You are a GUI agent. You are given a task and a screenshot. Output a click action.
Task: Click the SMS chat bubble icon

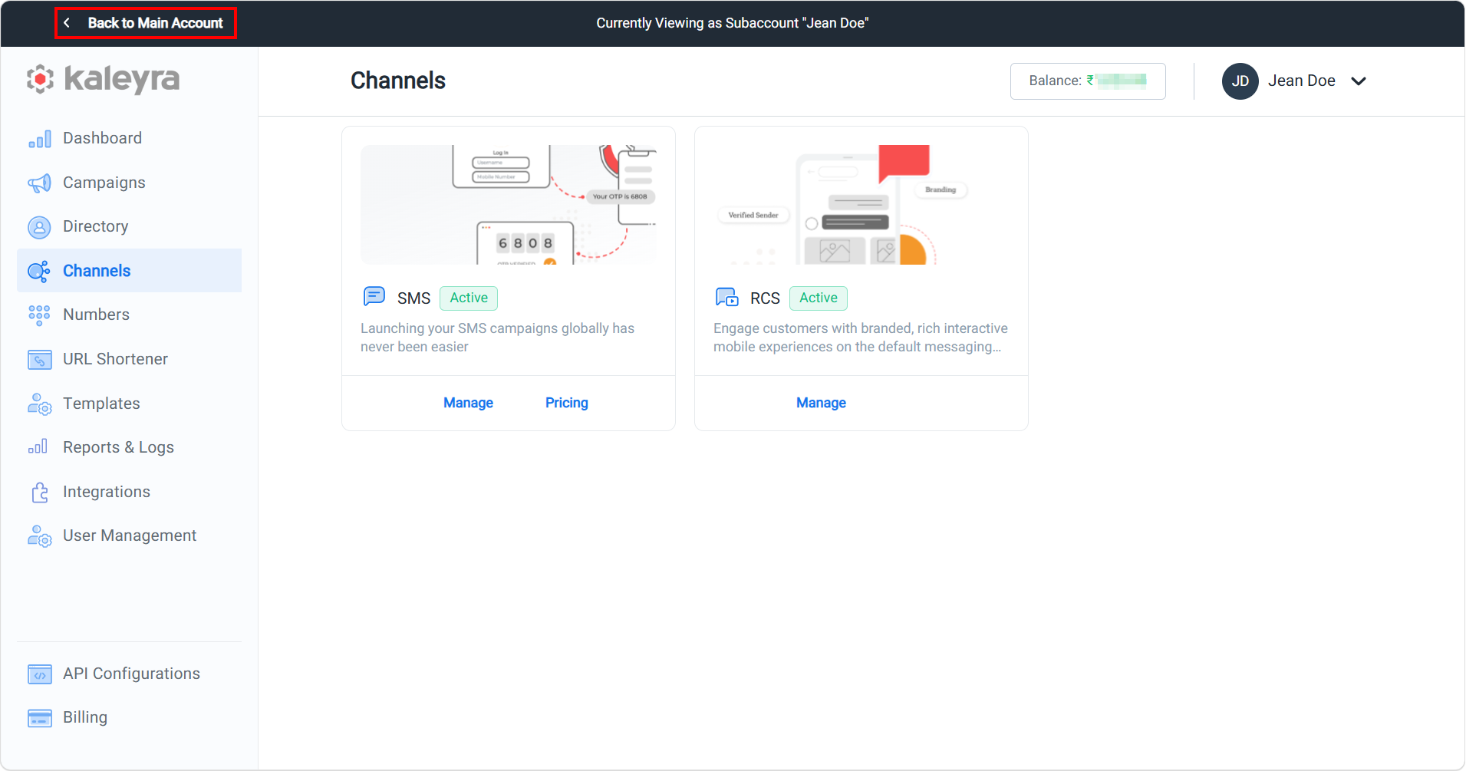374,297
